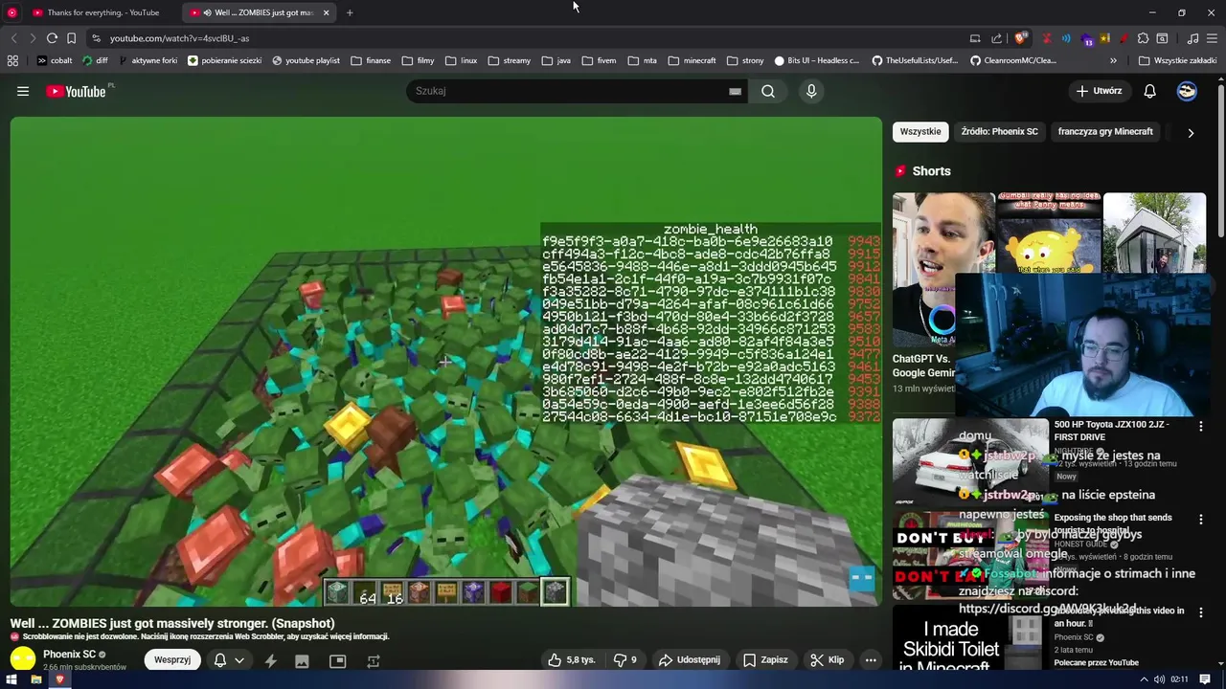Like the video (5,8 tys.)
This screenshot has width=1226, height=689.
pyautogui.click(x=572, y=659)
